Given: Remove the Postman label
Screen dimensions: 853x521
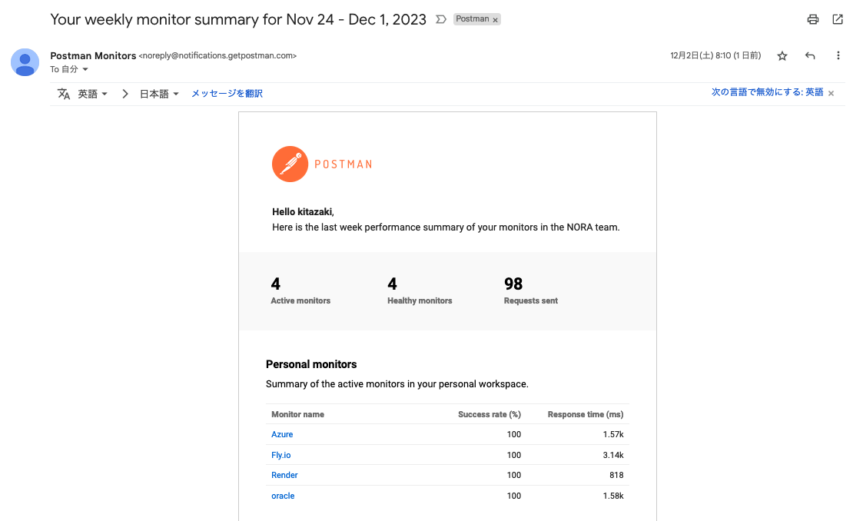Looking at the screenshot, I should pos(496,20).
